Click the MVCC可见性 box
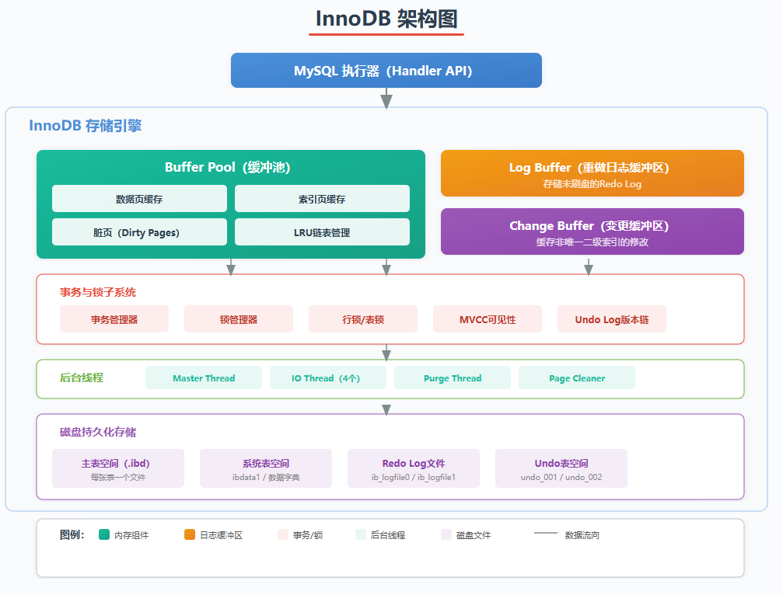 coord(488,319)
